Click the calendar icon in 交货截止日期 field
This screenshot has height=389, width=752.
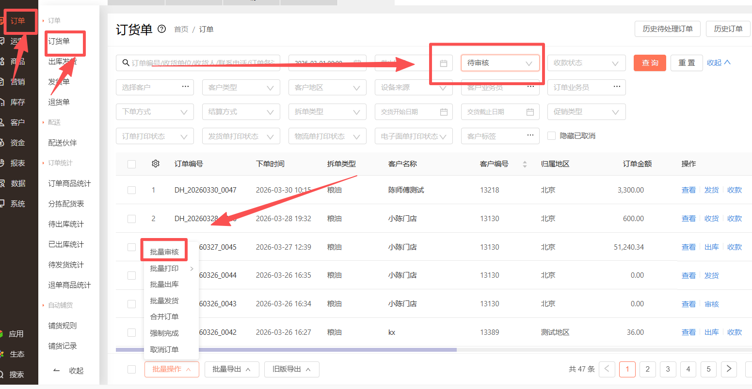(x=530, y=112)
